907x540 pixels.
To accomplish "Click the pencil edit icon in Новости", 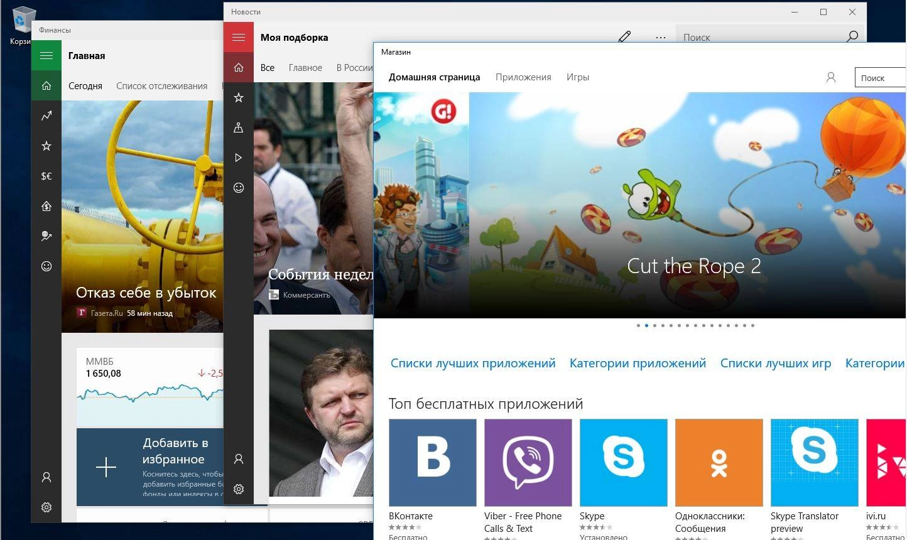I will [x=624, y=36].
